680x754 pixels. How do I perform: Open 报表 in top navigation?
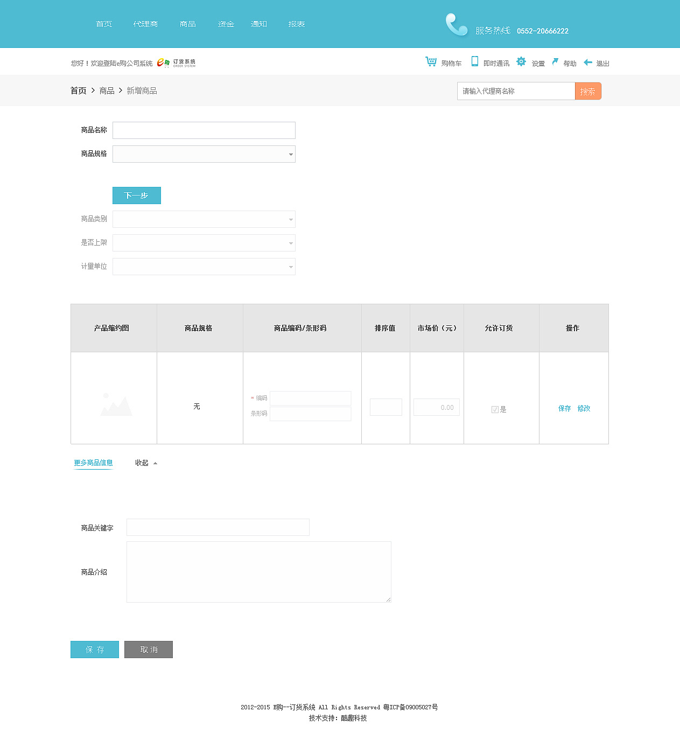[297, 24]
